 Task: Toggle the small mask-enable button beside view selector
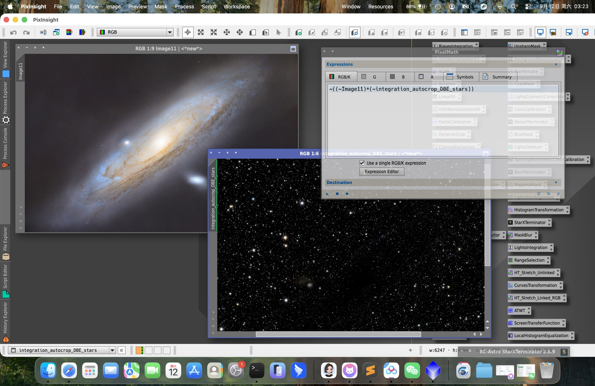tap(122, 350)
